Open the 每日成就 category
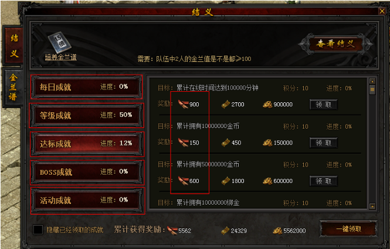390x249 pixels. (x=87, y=87)
